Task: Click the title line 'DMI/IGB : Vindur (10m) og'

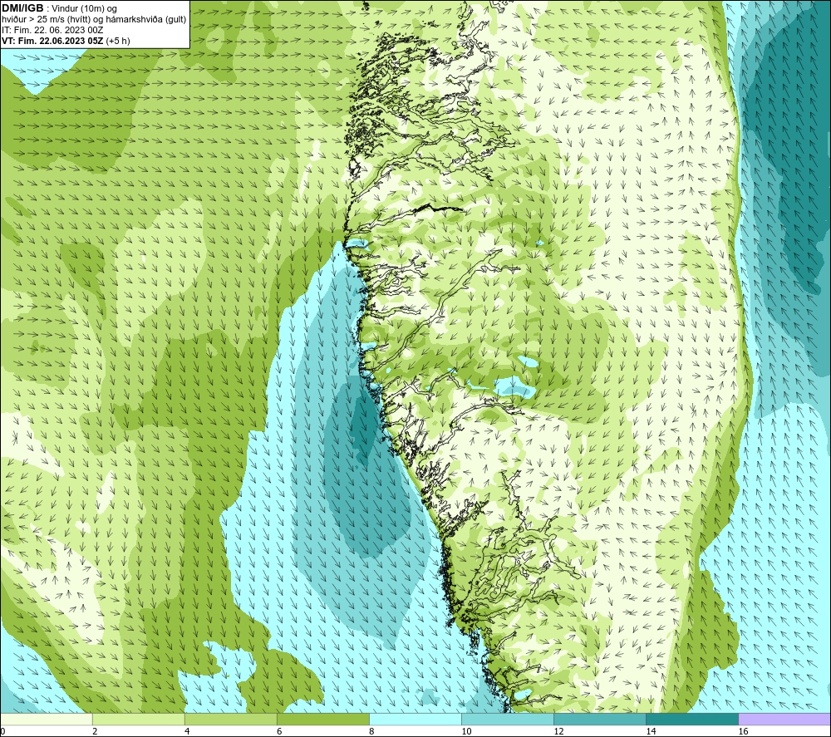Action: [x=60, y=8]
